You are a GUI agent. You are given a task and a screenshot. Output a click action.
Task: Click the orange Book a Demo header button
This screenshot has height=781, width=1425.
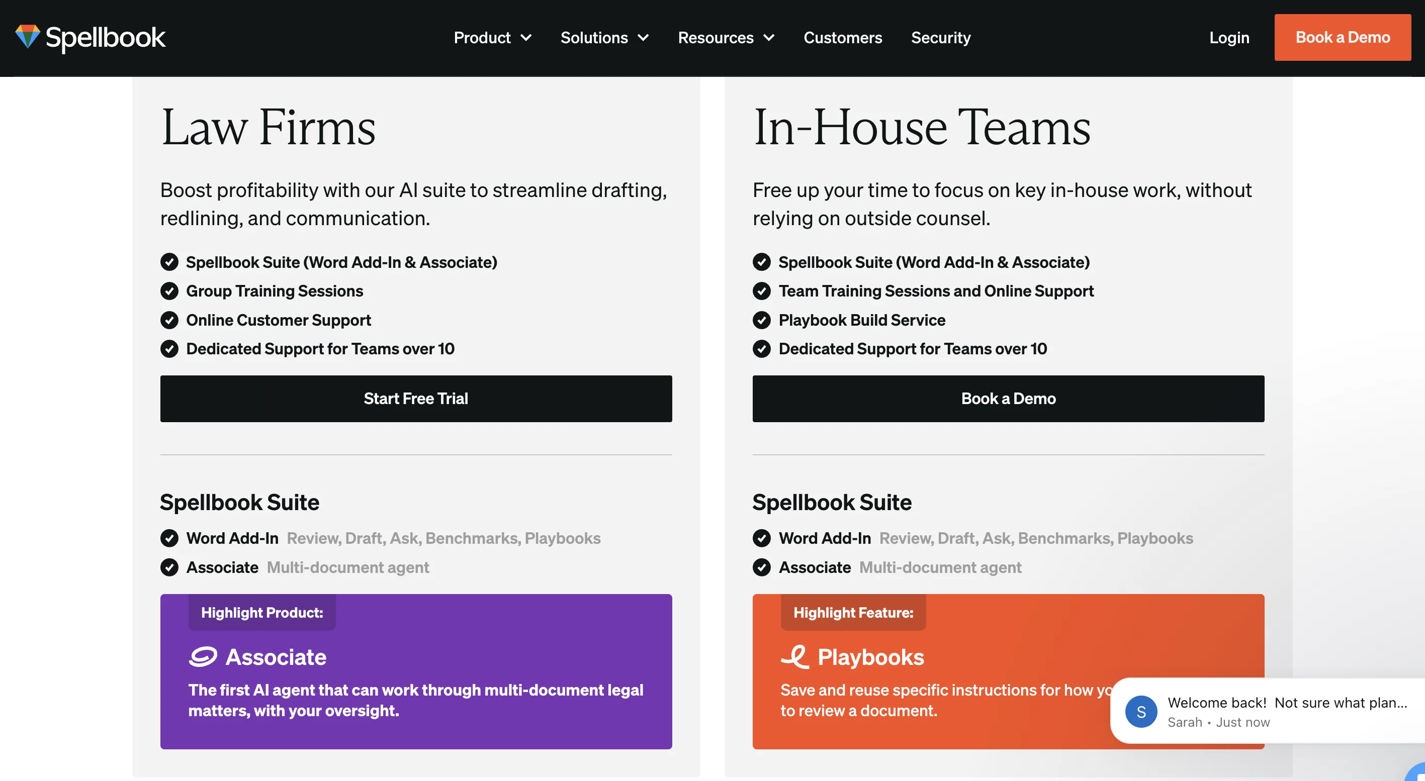click(x=1342, y=37)
